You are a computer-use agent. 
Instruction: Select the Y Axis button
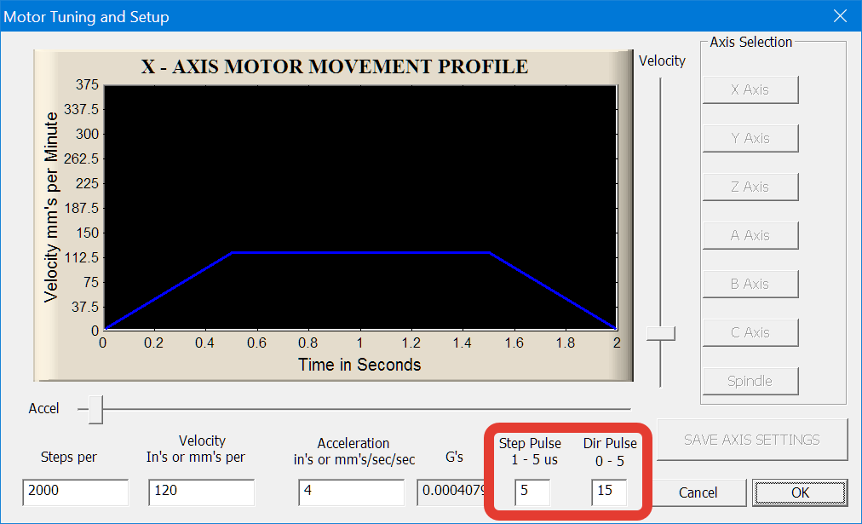click(x=750, y=138)
